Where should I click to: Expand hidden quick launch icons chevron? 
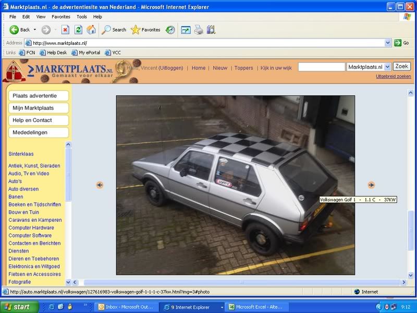[x=85, y=305]
